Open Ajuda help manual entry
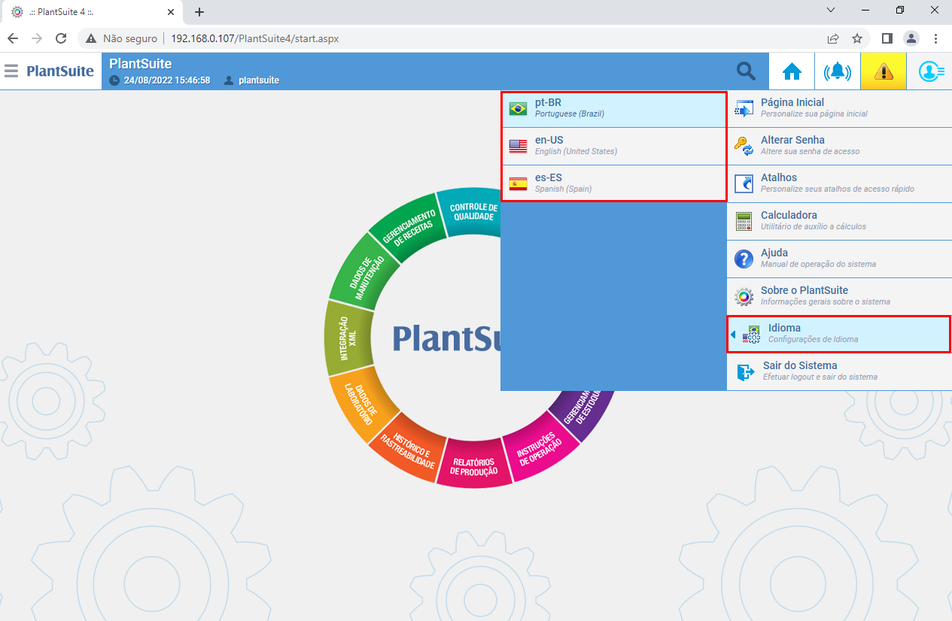 click(839, 259)
